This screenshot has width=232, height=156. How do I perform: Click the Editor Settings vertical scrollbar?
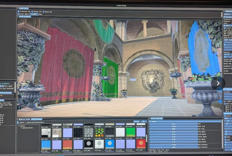(x=222, y=135)
